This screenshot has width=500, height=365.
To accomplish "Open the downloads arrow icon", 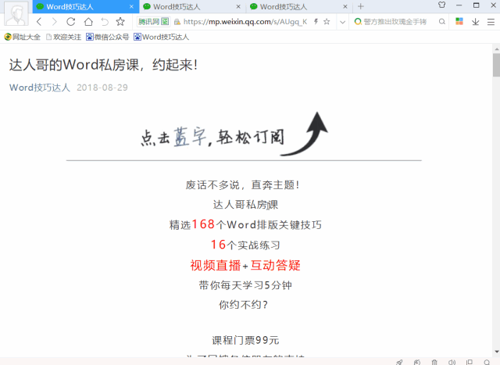I will coord(476,22).
